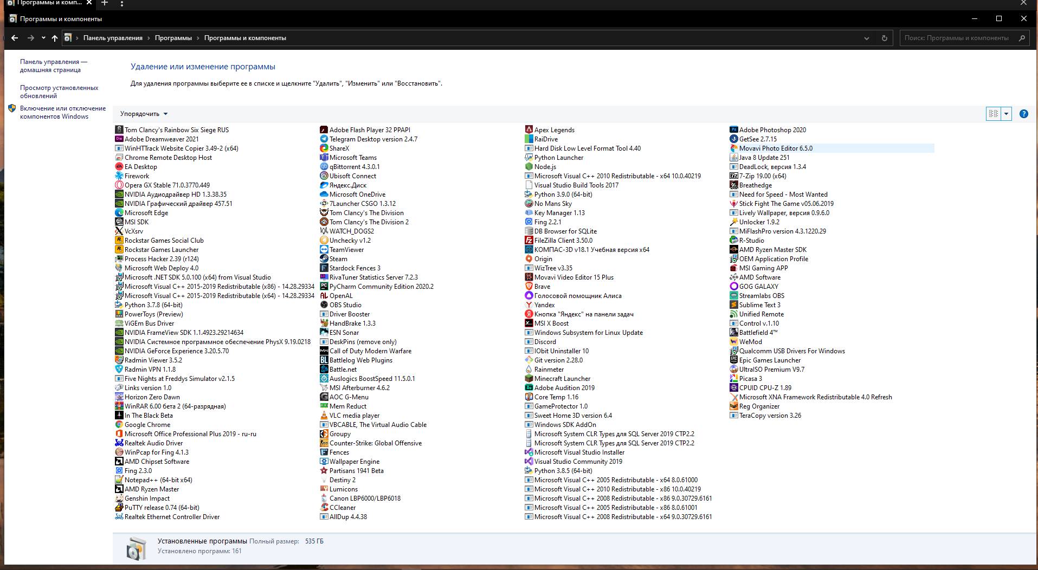Click the Microsoft Teams icon

coord(324,158)
